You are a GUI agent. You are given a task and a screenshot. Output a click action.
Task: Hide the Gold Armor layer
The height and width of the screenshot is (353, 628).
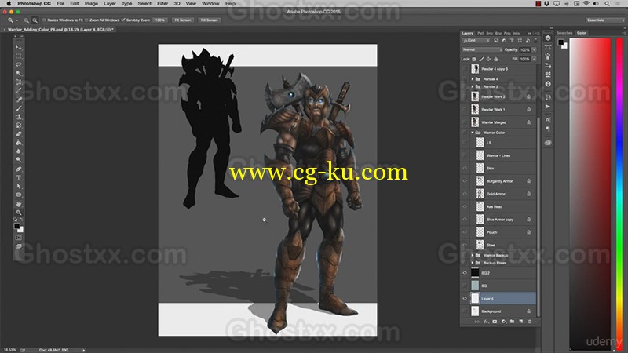(465, 194)
